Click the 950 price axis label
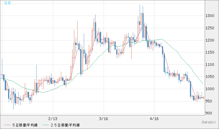The width and height of the screenshot is (219, 129). tap(209, 101)
